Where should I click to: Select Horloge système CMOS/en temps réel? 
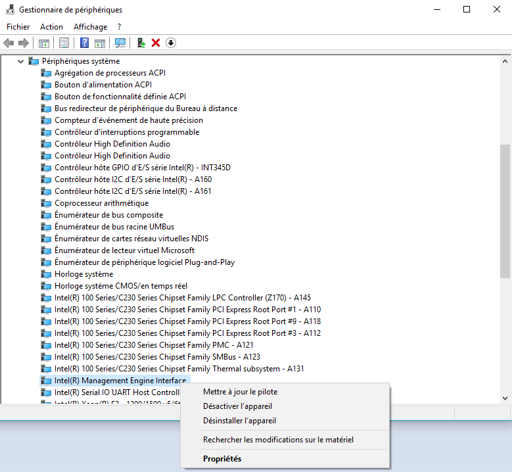(121, 286)
